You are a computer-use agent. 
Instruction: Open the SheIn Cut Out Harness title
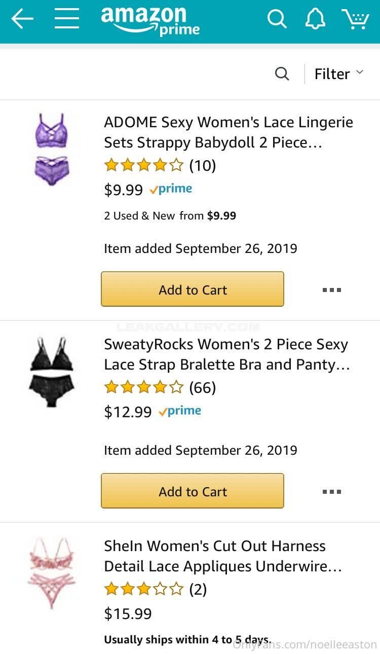click(223, 556)
